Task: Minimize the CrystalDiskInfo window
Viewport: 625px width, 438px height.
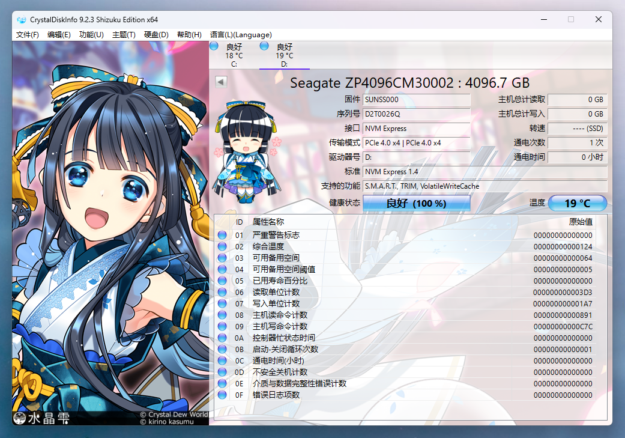Action: [x=544, y=20]
